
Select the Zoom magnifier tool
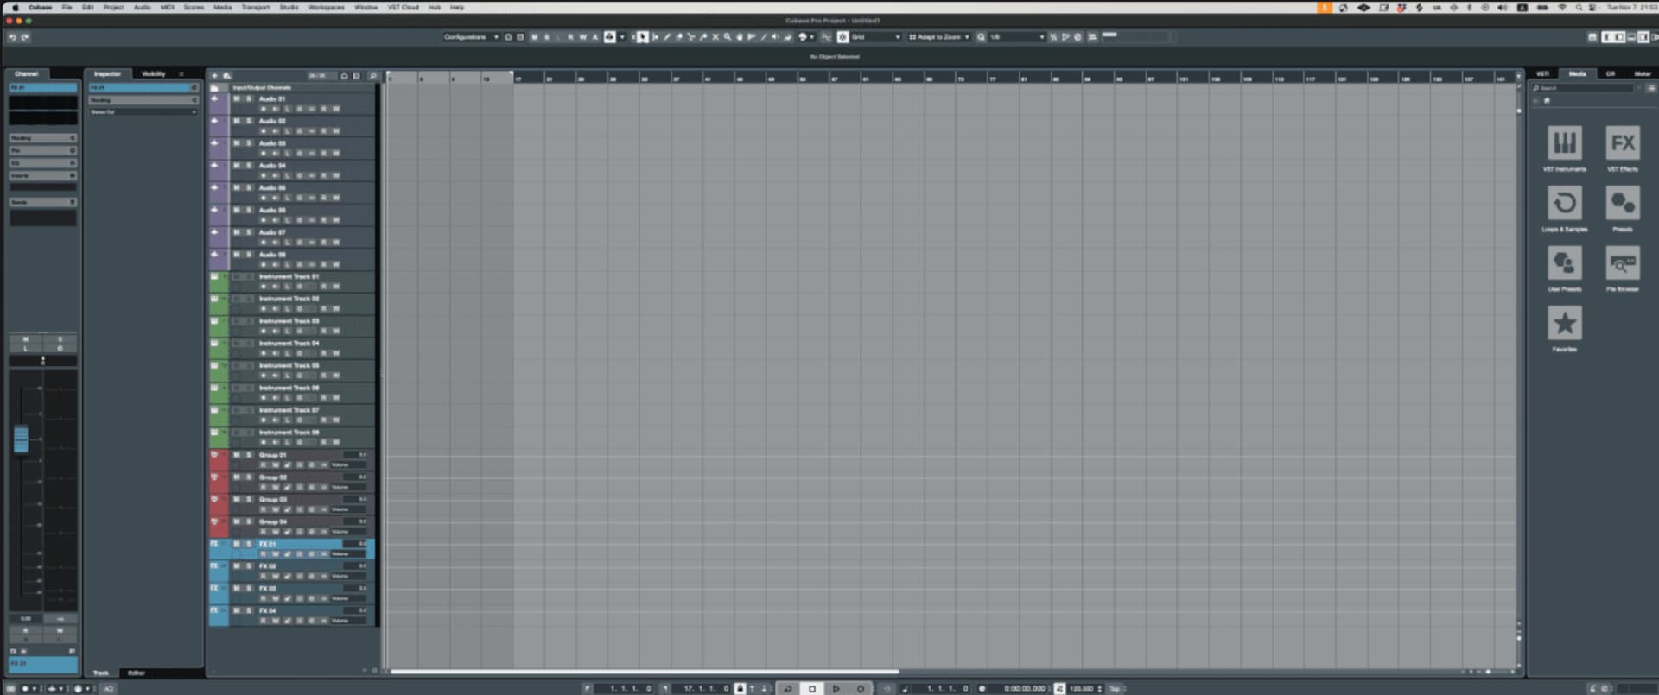728,37
